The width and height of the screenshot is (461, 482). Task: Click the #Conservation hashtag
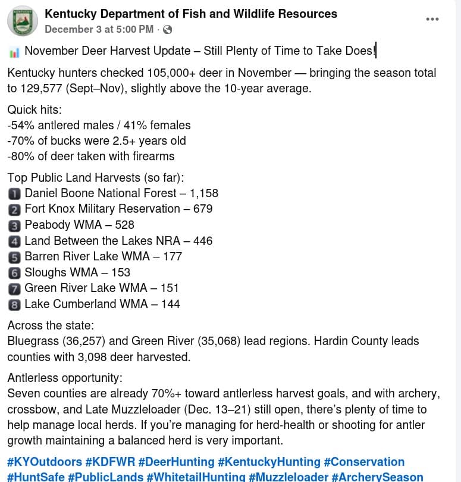point(364,462)
